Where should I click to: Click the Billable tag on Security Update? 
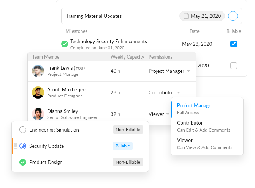coord(123,146)
